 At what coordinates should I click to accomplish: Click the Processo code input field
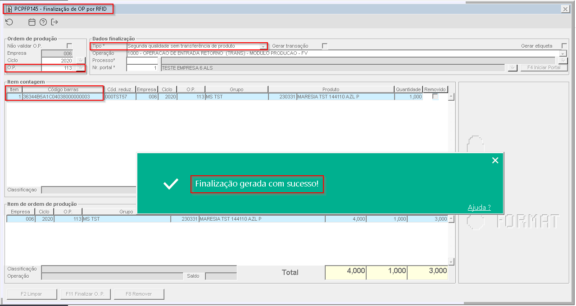[x=142, y=60]
